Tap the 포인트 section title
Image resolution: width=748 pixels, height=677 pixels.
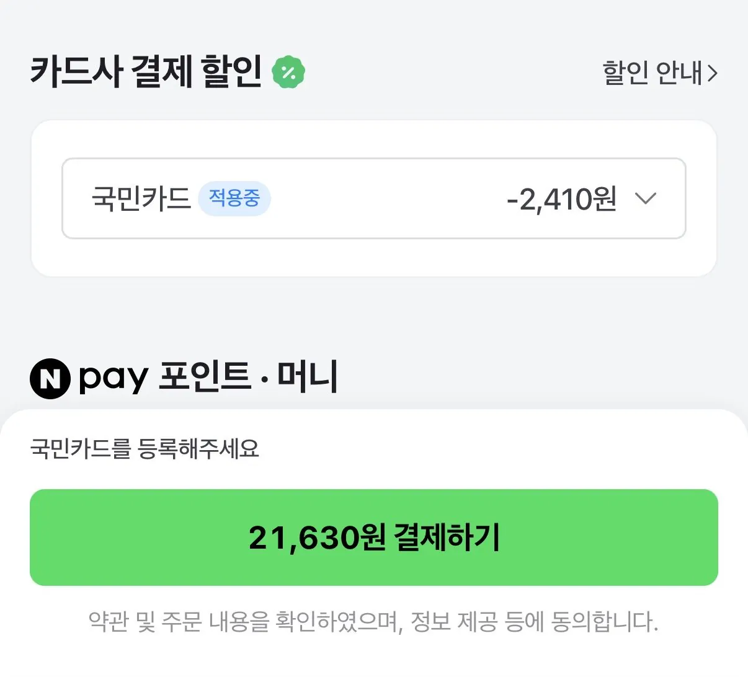205,377
